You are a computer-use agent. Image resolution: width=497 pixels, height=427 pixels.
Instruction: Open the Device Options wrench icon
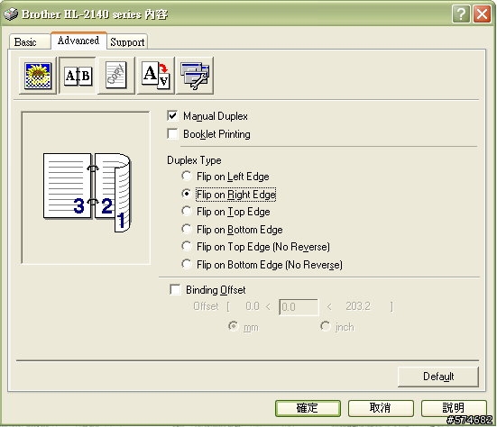click(x=195, y=76)
